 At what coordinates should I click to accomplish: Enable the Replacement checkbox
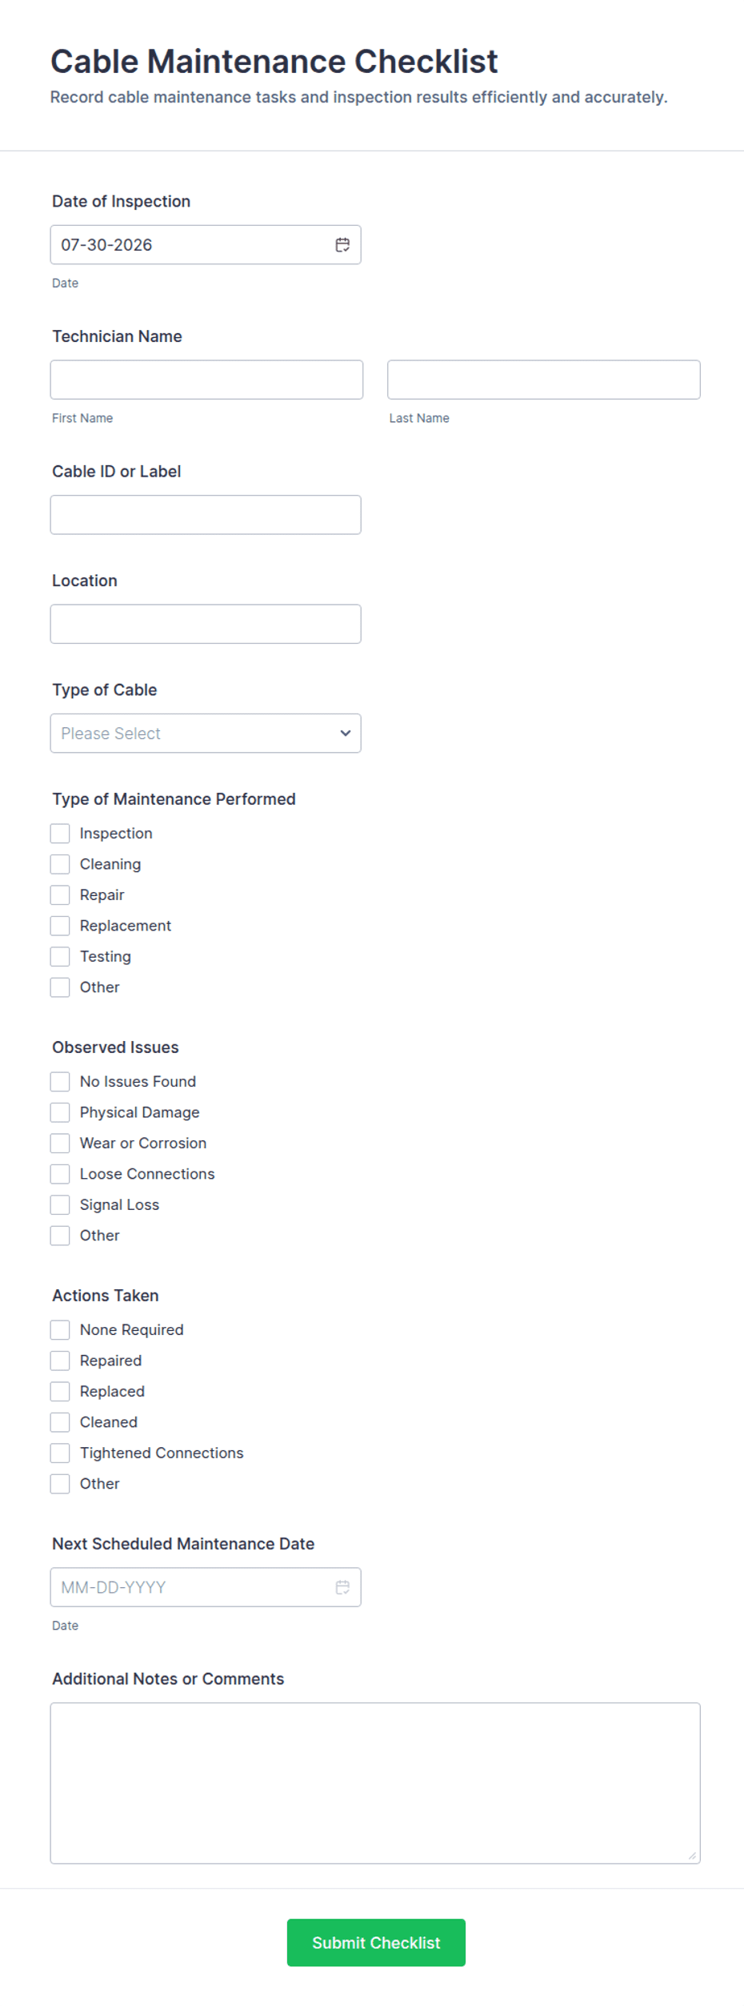click(60, 926)
